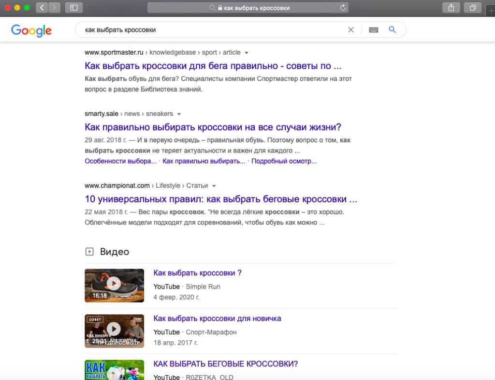Click the www.championat.com URL text
This screenshot has width=495, height=380.
tap(117, 185)
